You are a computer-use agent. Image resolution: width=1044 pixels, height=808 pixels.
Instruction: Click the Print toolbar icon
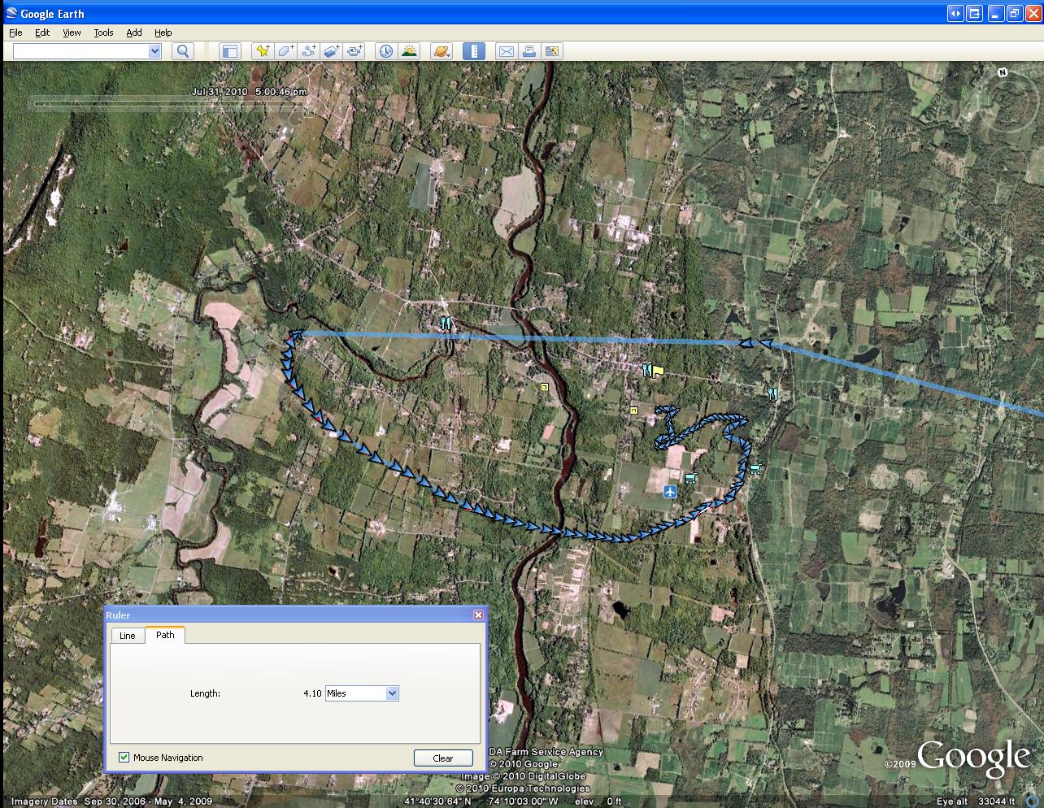(529, 51)
